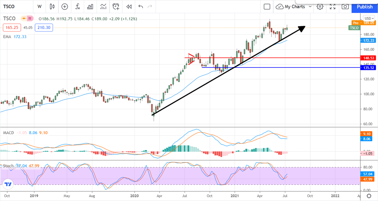This screenshot has height=201, width=378.
Task: Click the Compare or add symbol icon
Action: [x=65, y=6]
